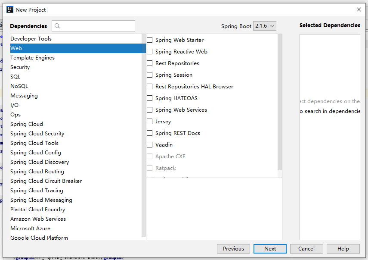Check Spring Reactive Web

point(149,51)
